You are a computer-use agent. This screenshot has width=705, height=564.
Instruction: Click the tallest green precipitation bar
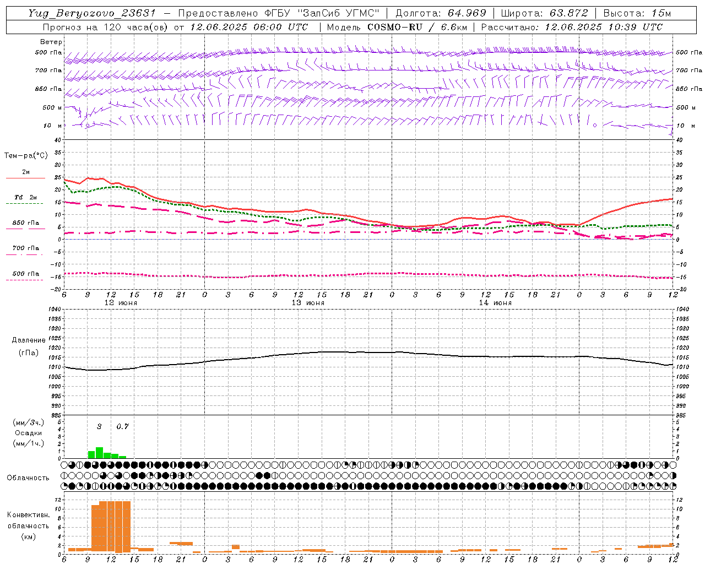[100, 453]
